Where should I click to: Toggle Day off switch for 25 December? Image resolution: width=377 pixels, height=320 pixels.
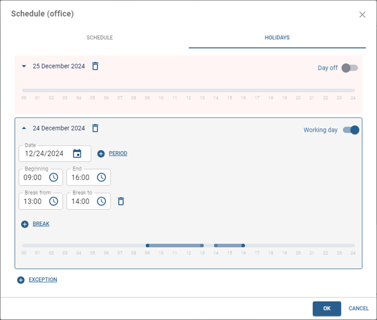349,68
